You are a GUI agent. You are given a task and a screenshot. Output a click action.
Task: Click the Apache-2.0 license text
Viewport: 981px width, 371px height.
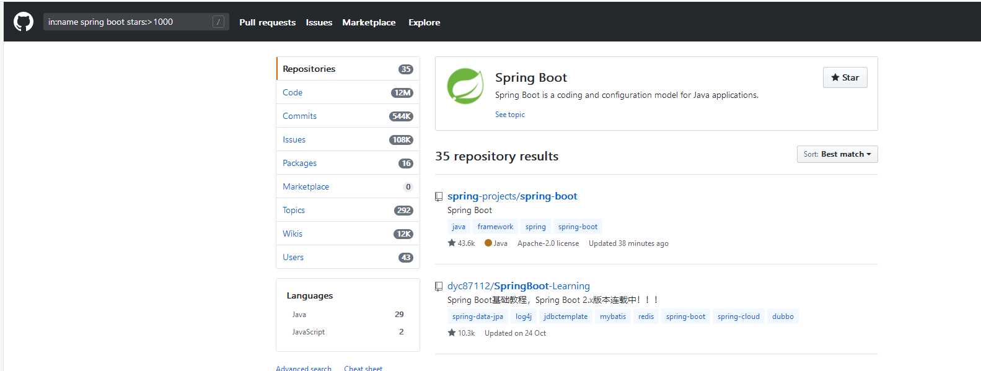tap(548, 243)
